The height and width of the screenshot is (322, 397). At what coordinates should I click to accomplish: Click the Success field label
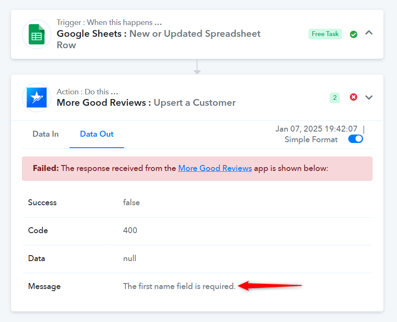click(42, 202)
